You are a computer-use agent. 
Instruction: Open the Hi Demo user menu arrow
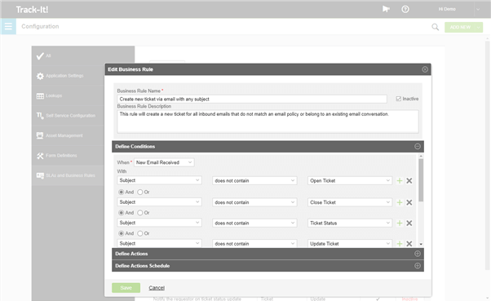[x=478, y=10]
